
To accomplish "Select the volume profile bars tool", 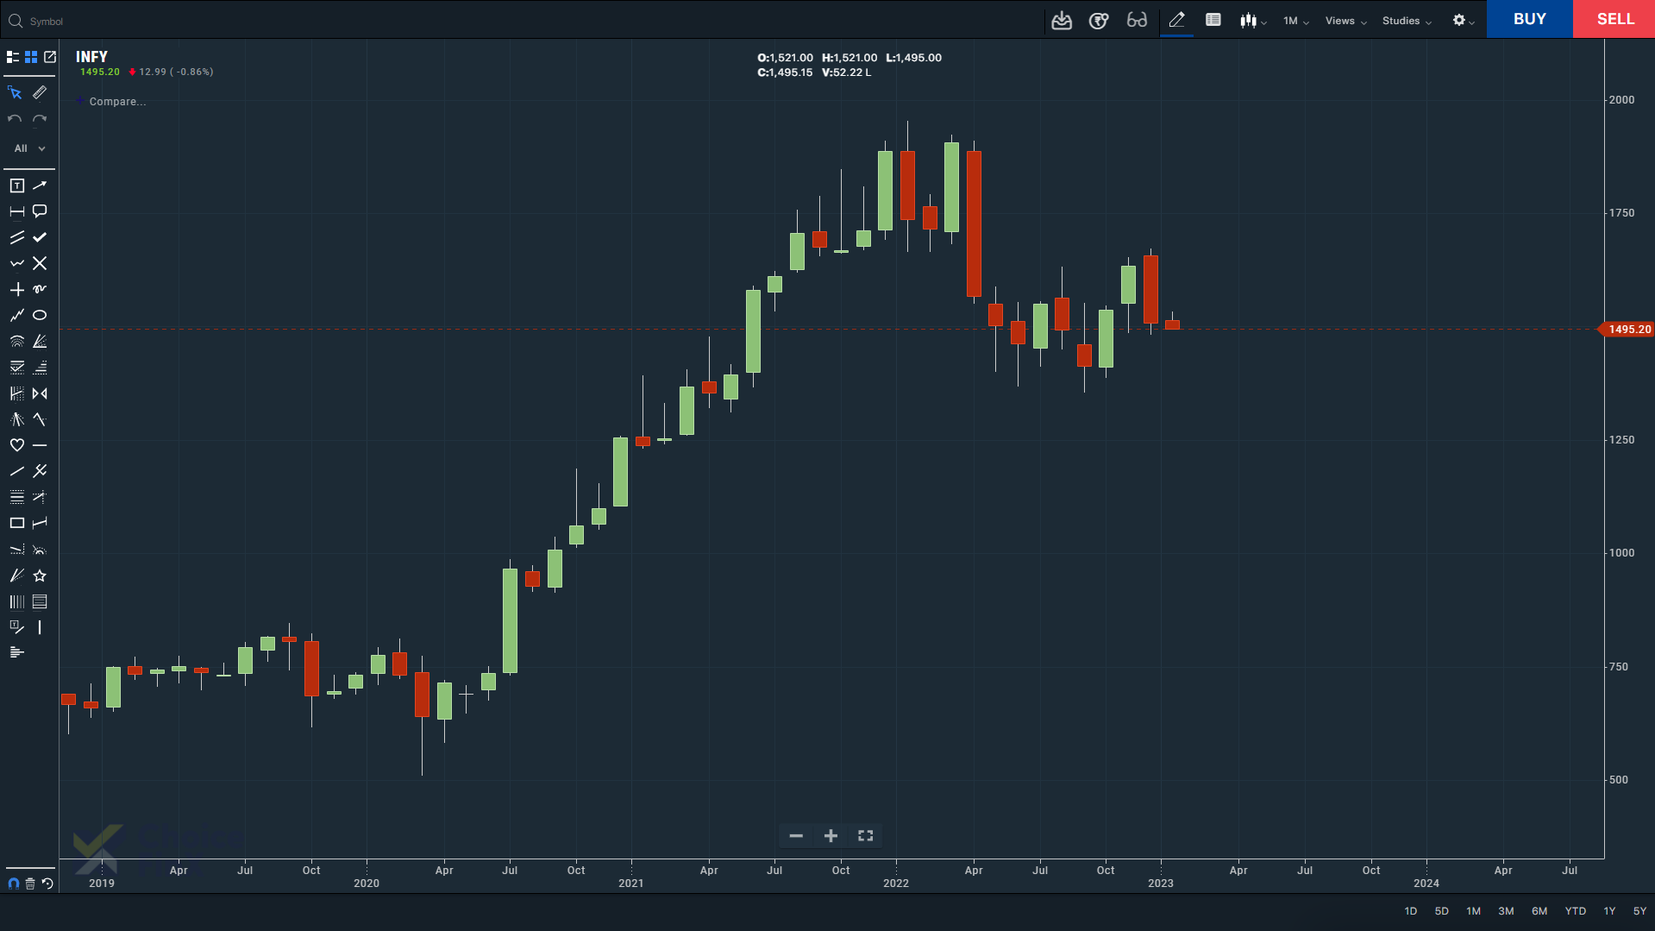I will point(16,653).
